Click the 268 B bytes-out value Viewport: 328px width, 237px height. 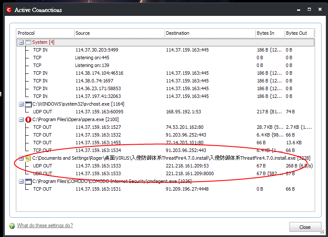tap(299, 166)
